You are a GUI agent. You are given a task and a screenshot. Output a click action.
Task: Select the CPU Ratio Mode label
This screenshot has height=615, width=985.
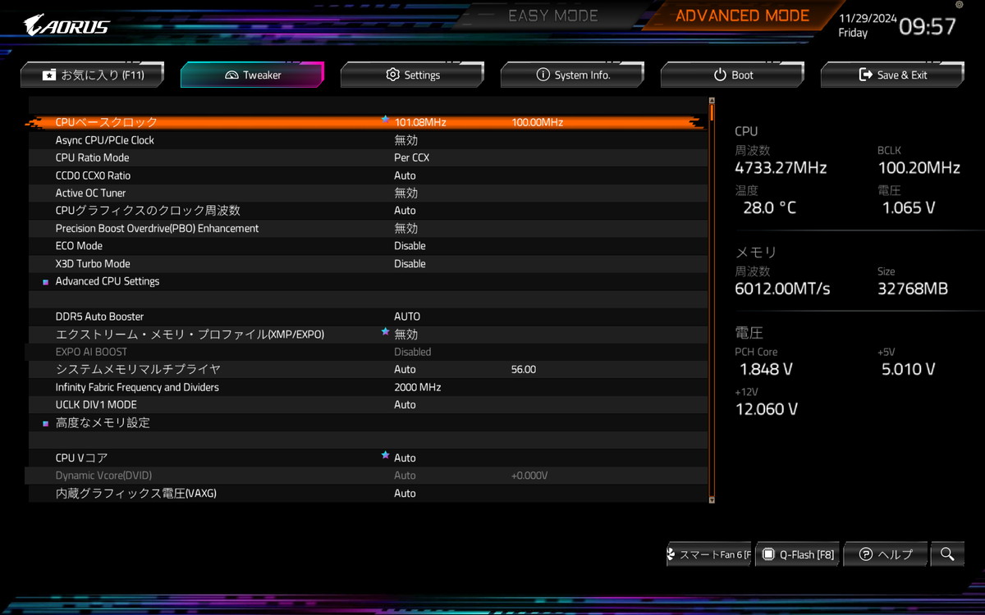point(92,157)
